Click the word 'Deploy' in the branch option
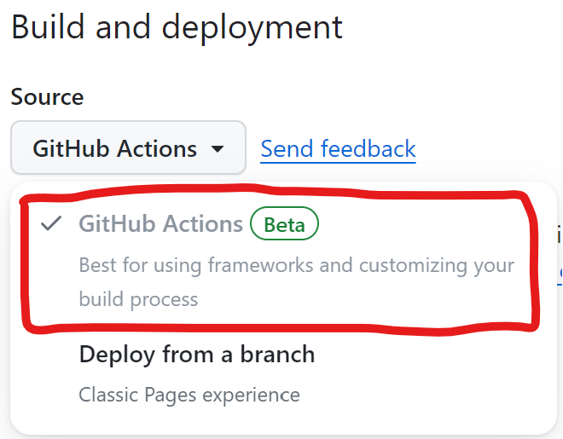Viewport: 563px width, 439px height. click(x=113, y=355)
